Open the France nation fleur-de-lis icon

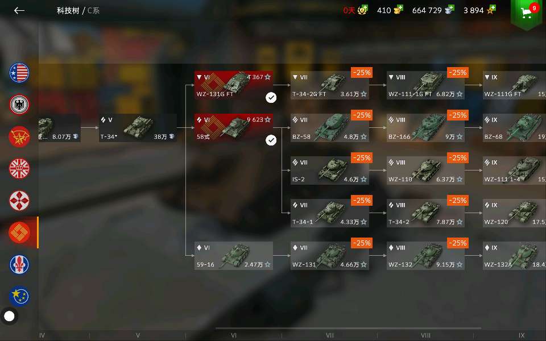[x=19, y=264]
